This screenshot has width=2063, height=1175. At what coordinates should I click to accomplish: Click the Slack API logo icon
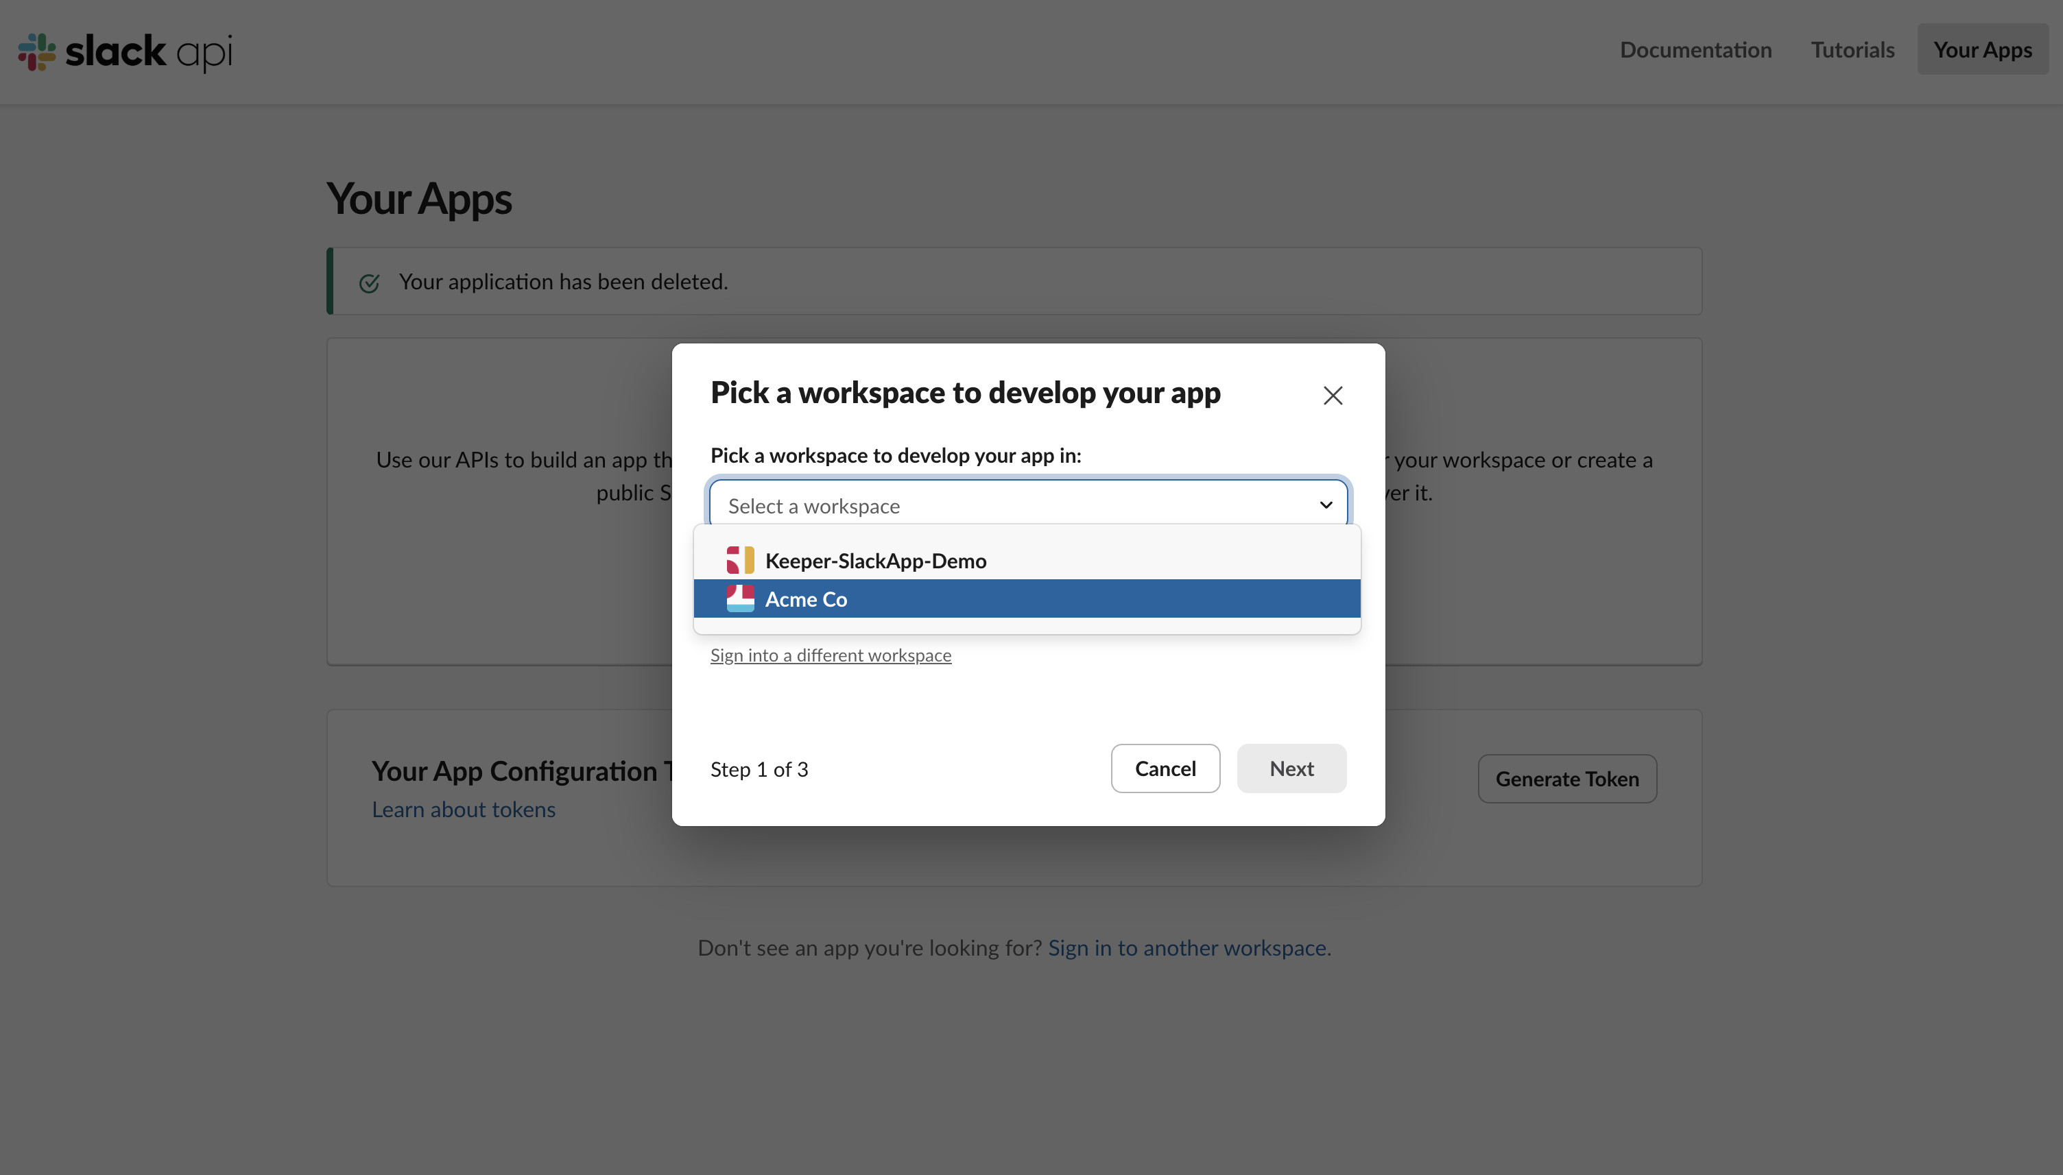point(37,51)
